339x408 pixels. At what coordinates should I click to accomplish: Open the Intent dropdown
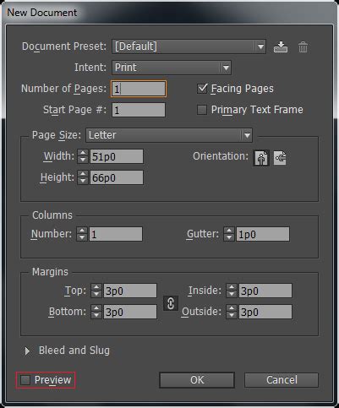172,68
